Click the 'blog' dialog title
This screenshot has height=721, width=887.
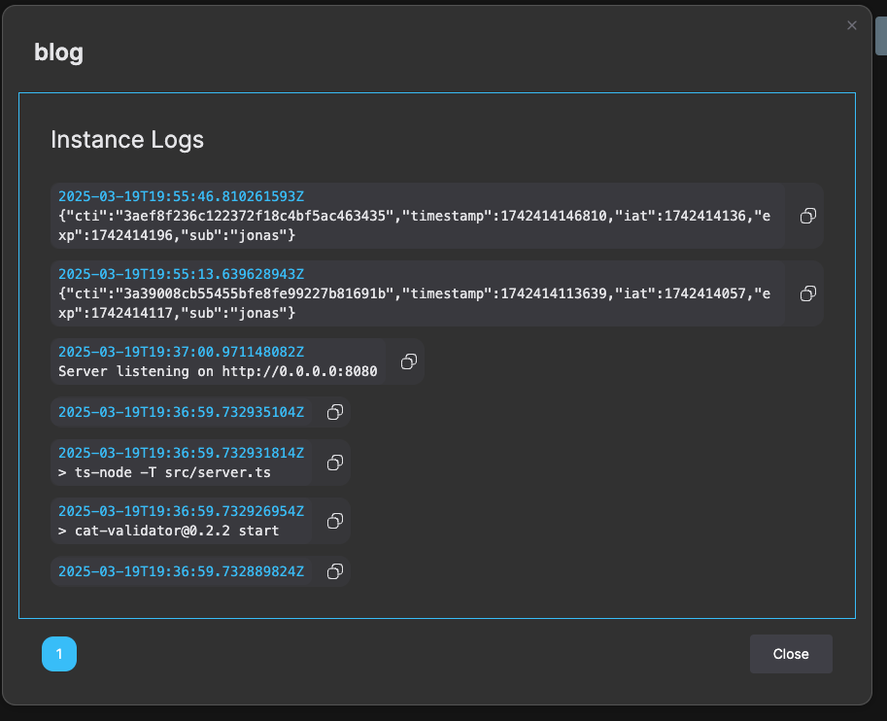59,52
